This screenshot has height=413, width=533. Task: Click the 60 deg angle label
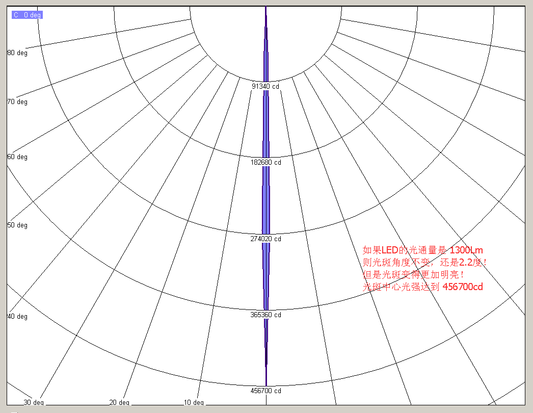[x=17, y=157]
